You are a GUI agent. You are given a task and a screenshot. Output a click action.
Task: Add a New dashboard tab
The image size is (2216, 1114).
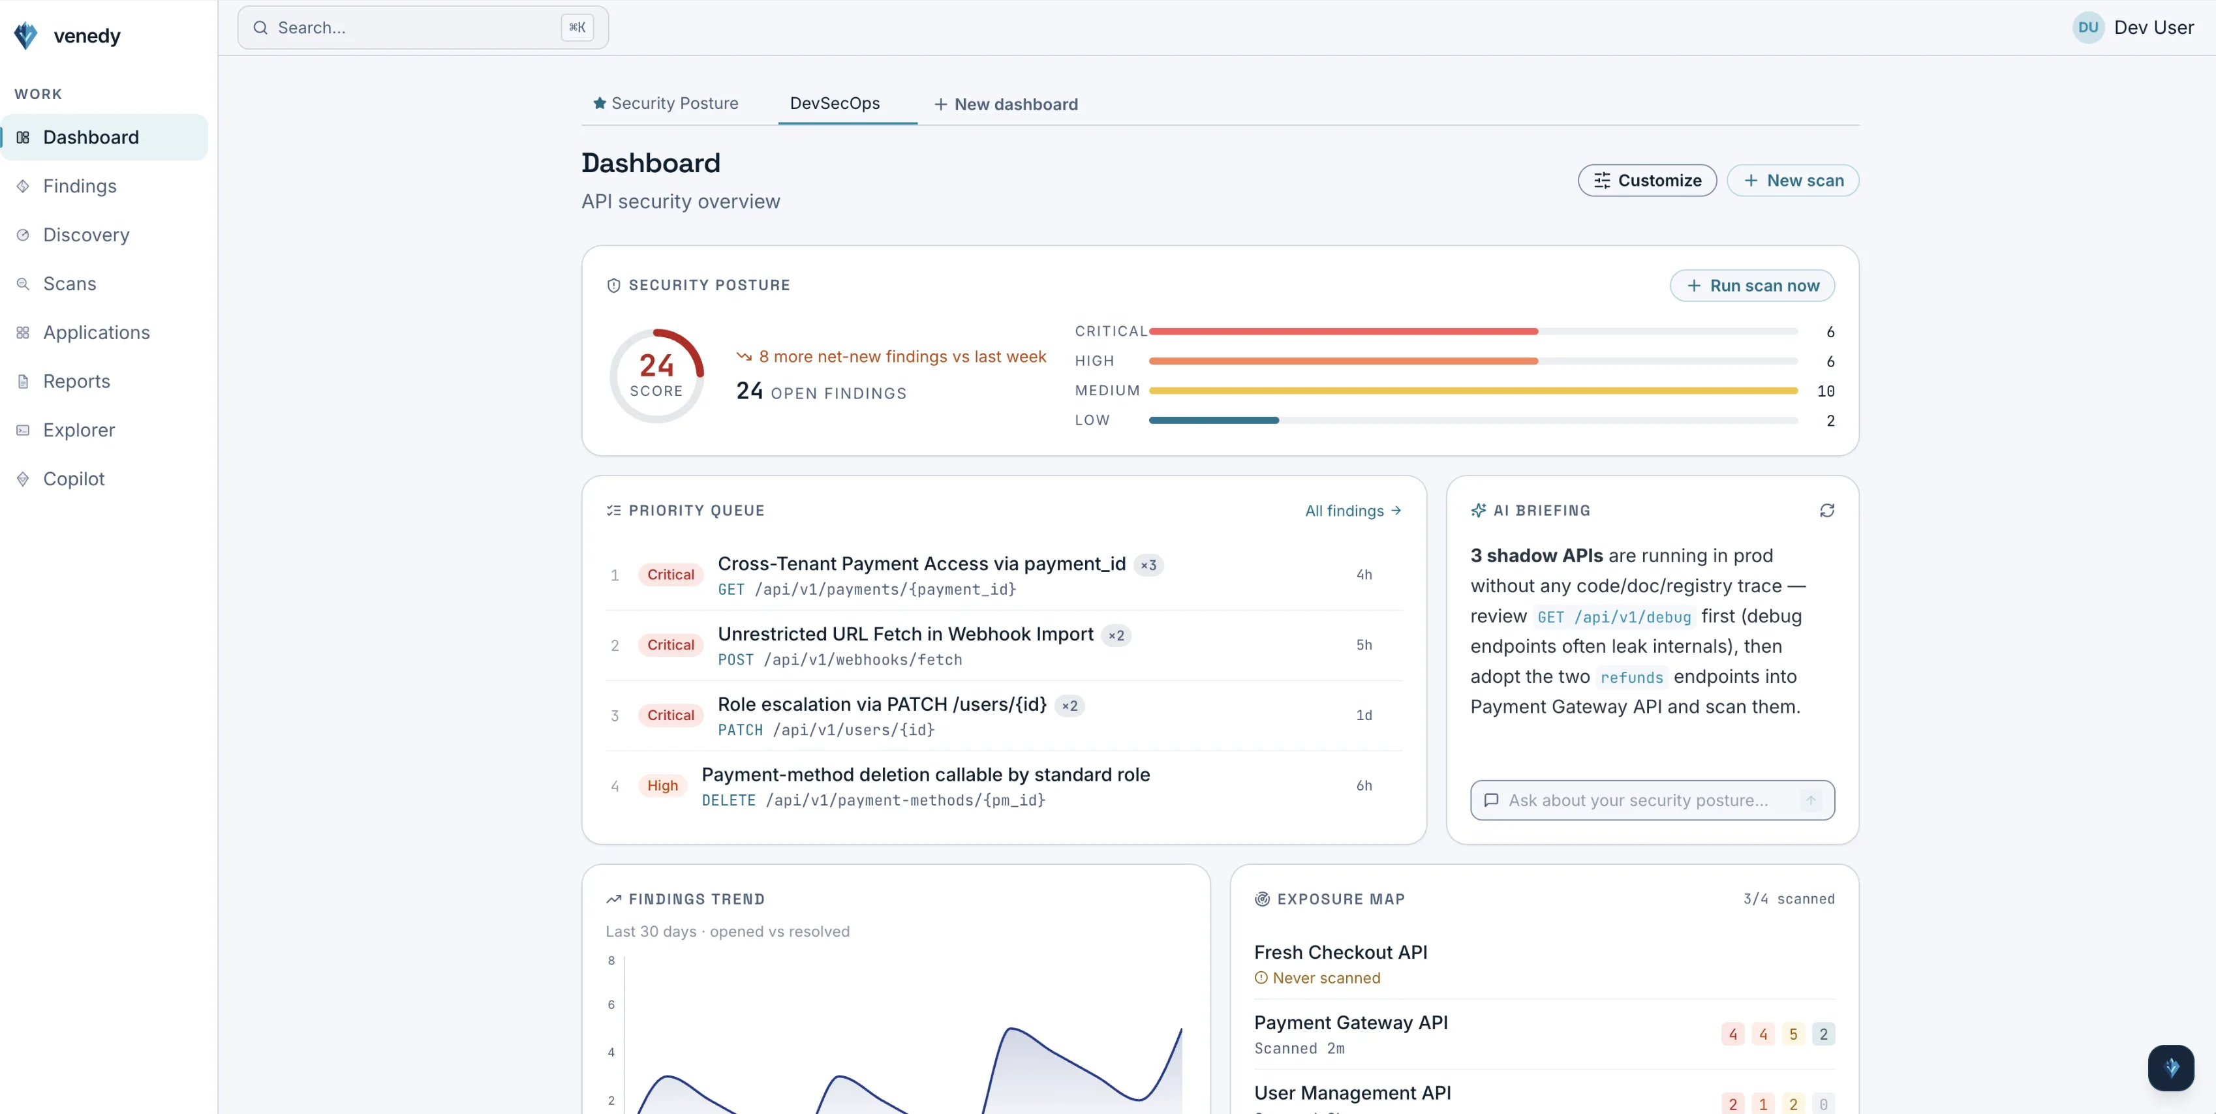[1006, 105]
